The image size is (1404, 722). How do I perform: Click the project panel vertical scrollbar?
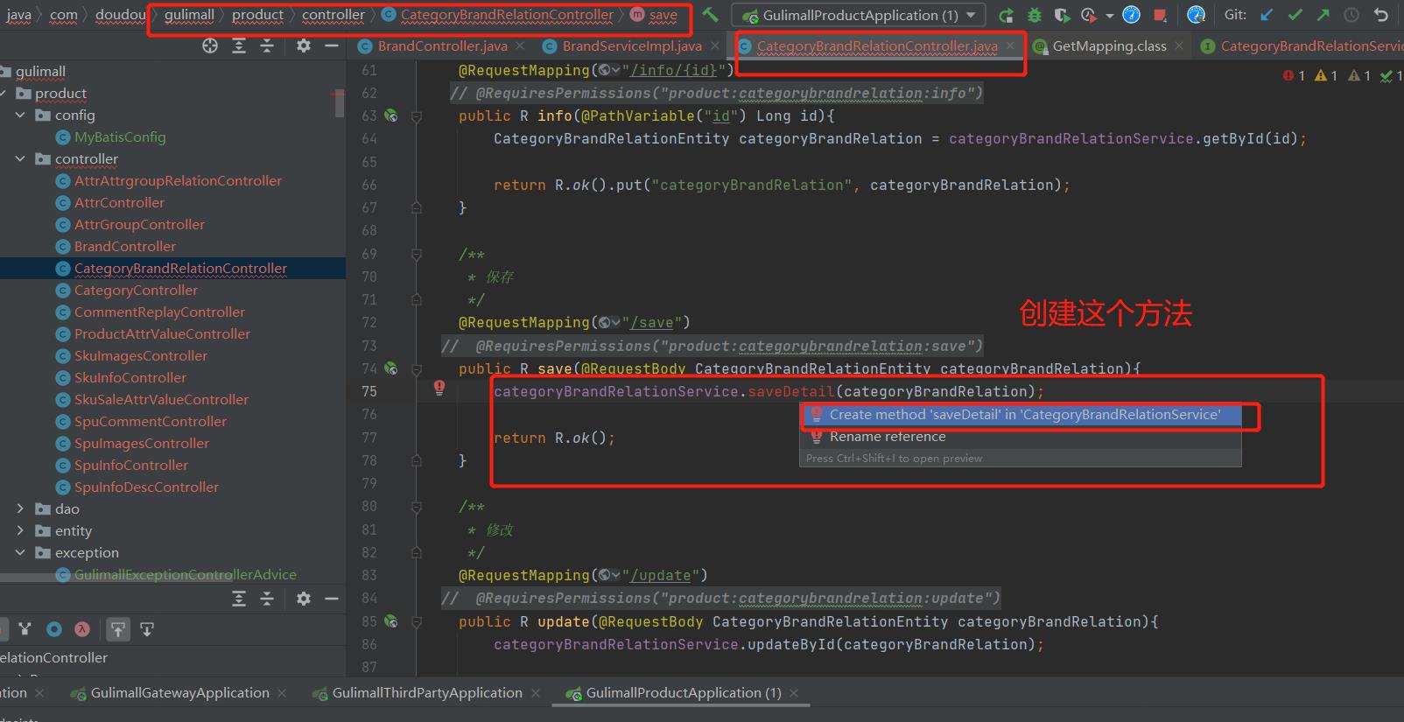click(x=340, y=103)
